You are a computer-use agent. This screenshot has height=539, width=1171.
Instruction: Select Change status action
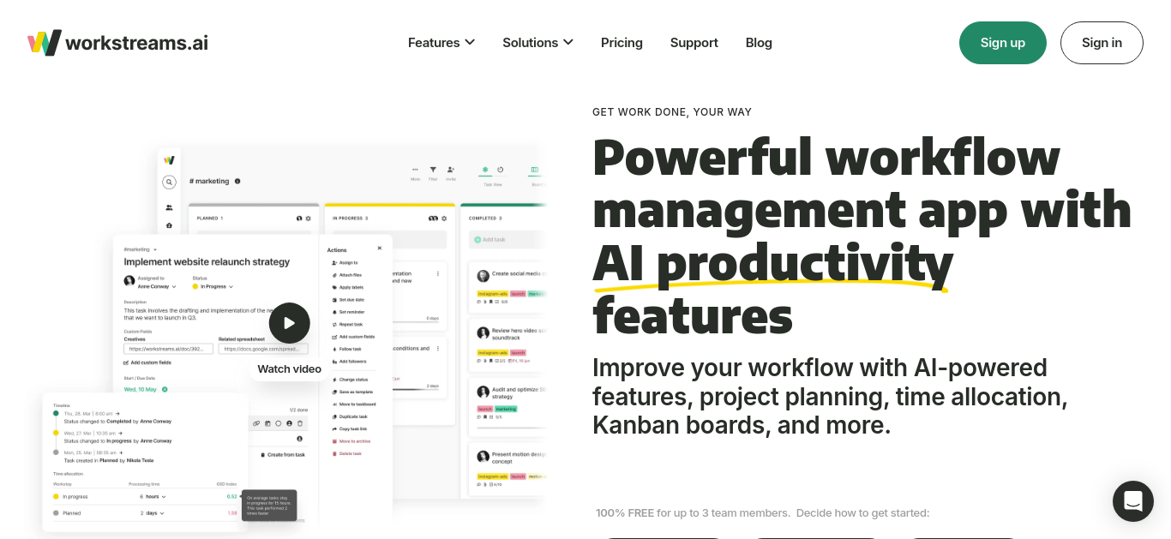point(349,379)
